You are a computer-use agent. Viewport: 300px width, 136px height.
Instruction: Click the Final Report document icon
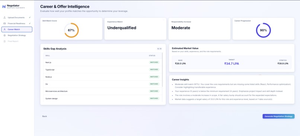pyautogui.click(x=4, y=42)
